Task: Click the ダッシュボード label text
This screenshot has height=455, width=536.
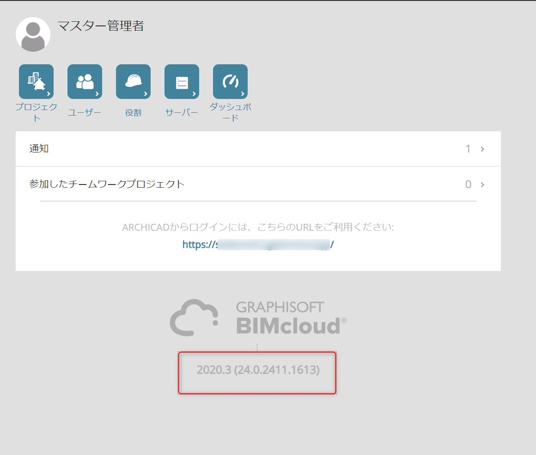Action: pos(231,112)
